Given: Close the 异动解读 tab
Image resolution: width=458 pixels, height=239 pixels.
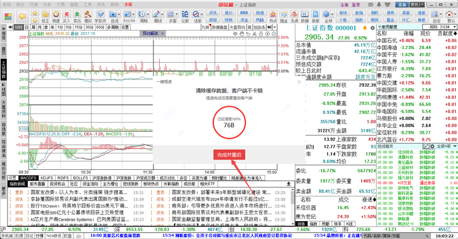Looking at the screenshot, I should click(163, 34).
